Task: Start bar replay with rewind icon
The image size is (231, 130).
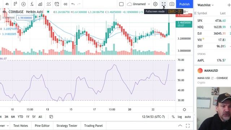Action: [x=65, y=4]
